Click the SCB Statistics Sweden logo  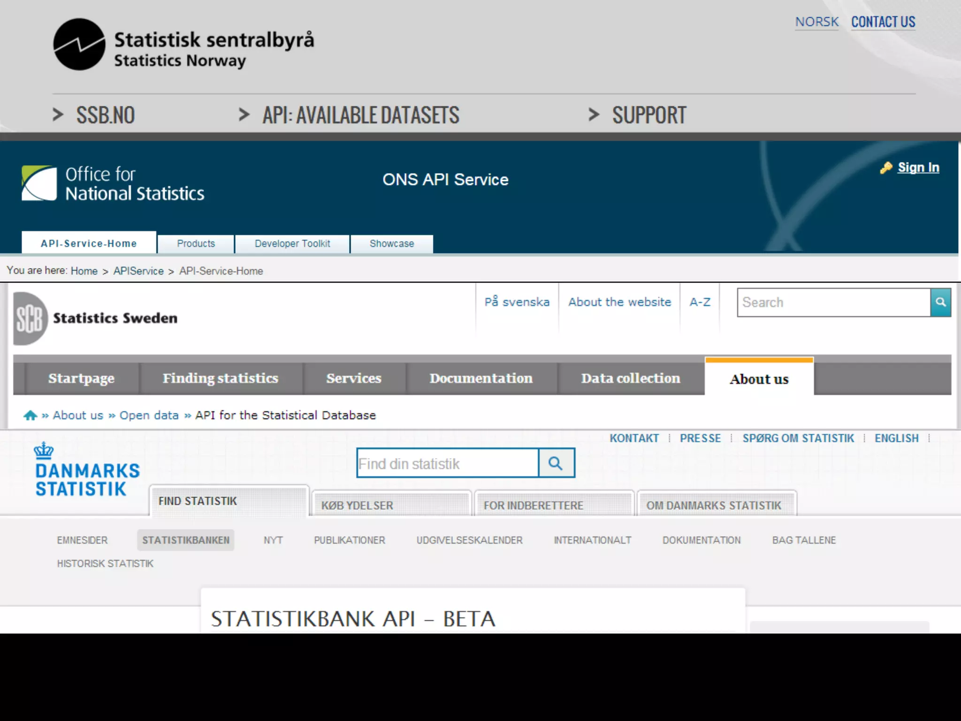click(x=30, y=318)
